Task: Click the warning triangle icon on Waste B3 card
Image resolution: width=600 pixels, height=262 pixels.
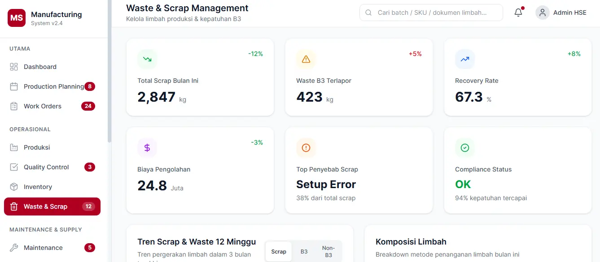Action: click(306, 59)
